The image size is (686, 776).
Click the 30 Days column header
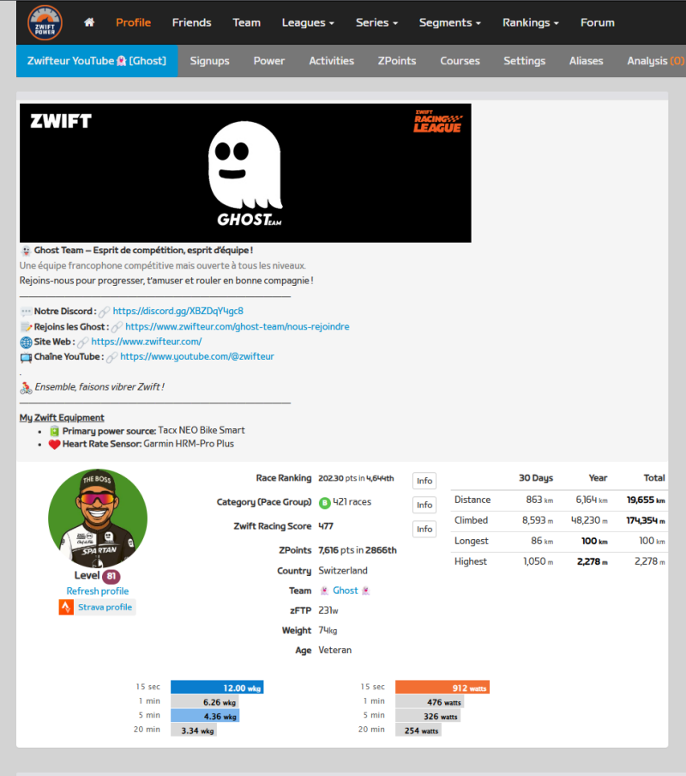click(x=535, y=478)
